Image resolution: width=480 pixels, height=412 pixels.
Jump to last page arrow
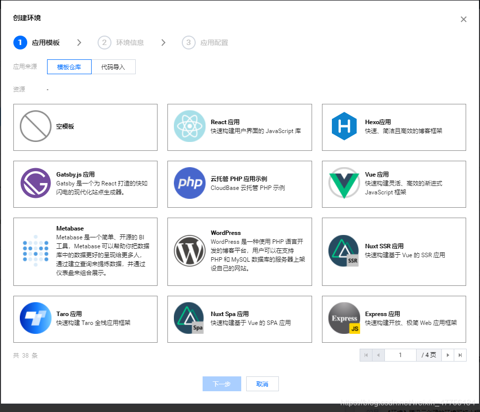coord(460,355)
